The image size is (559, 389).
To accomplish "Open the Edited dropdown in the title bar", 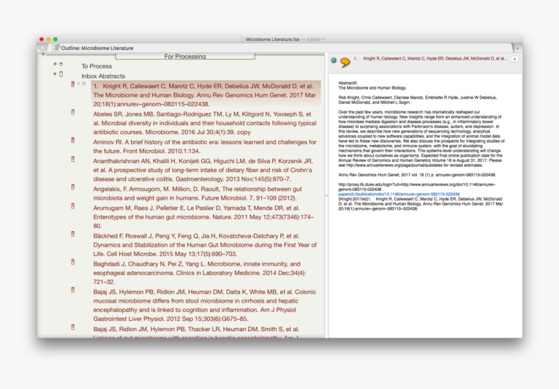I will point(315,39).
